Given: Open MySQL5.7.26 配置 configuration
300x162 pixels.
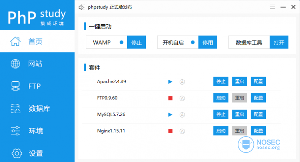Looking at the screenshot, I should pos(258,114).
